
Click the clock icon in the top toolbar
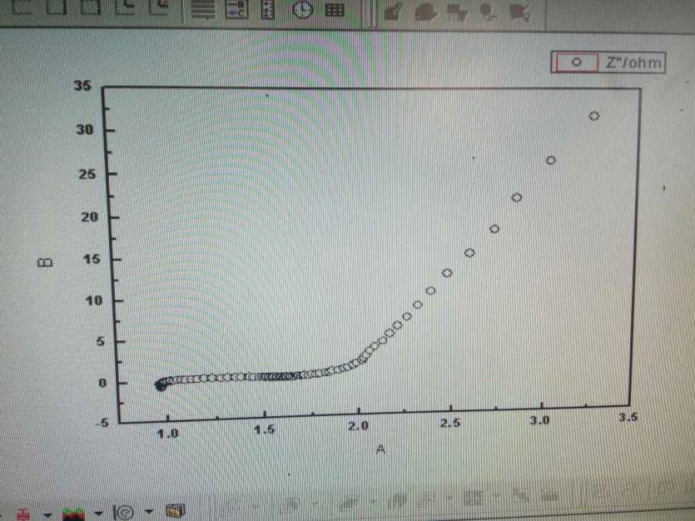[x=303, y=9]
